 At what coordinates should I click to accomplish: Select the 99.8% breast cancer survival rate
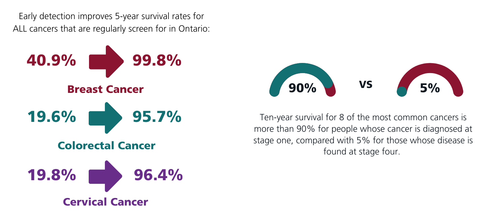[157, 61]
